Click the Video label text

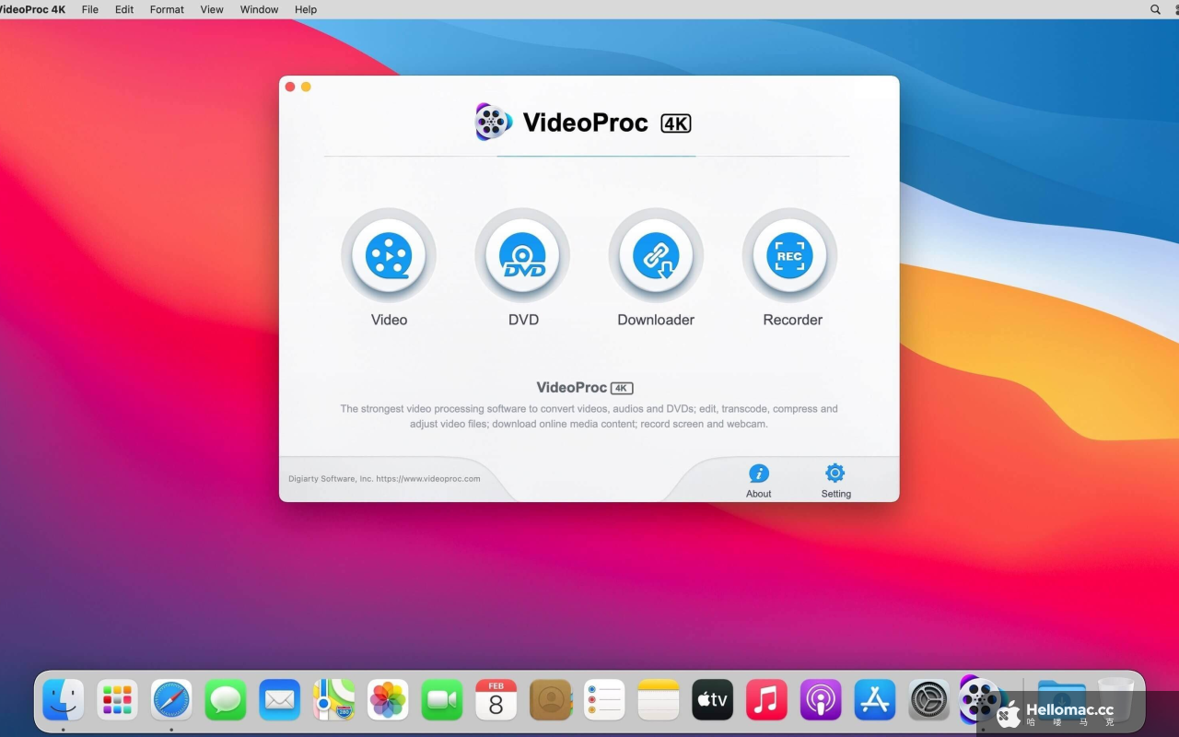pyautogui.click(x=389, y=320)
